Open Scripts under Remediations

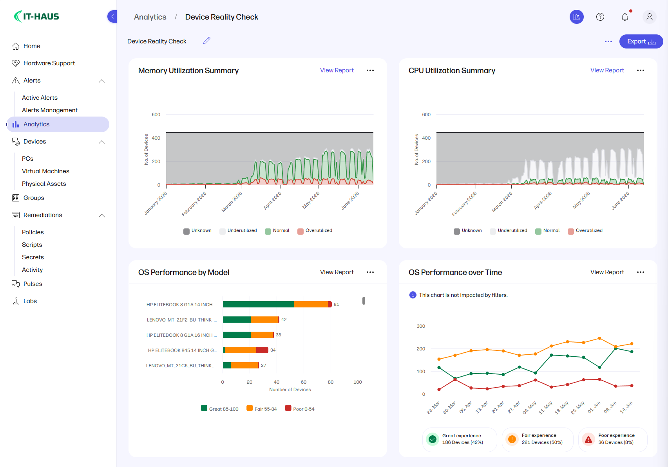pos(32,245)
